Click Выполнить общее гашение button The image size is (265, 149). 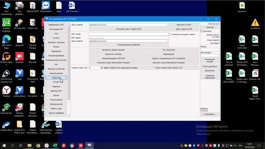click(x=113, y=50)
